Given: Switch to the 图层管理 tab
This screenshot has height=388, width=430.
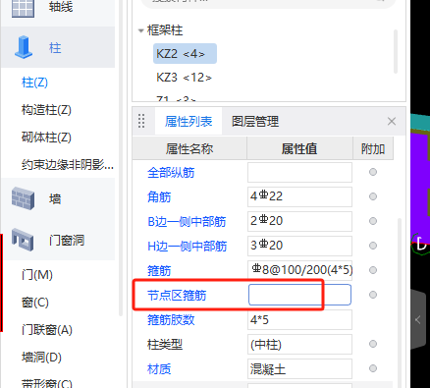Looking at the screenshot, I should (255, 122).
